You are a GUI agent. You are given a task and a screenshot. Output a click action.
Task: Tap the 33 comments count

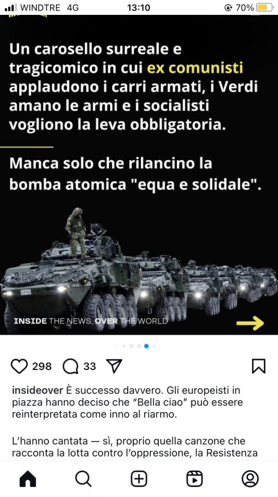point(89,367)
